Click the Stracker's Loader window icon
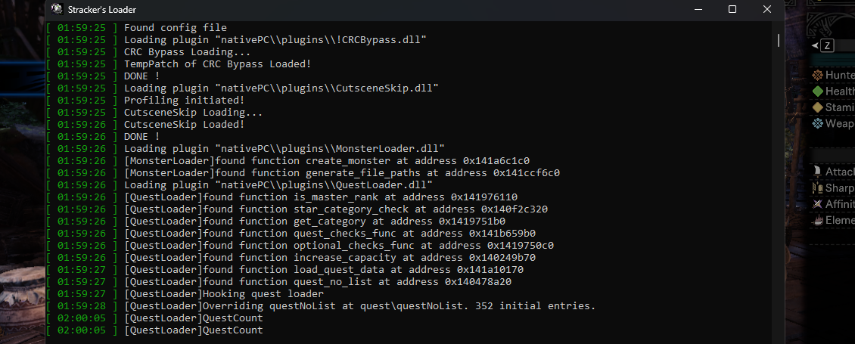 [x=57, y=10]
